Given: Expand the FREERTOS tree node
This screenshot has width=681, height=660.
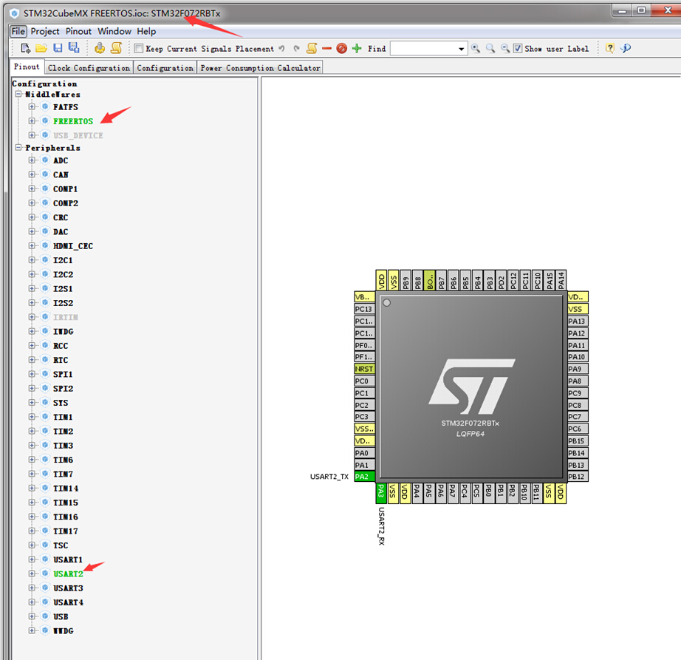Looking at the screenshot, I should [32, 120].
